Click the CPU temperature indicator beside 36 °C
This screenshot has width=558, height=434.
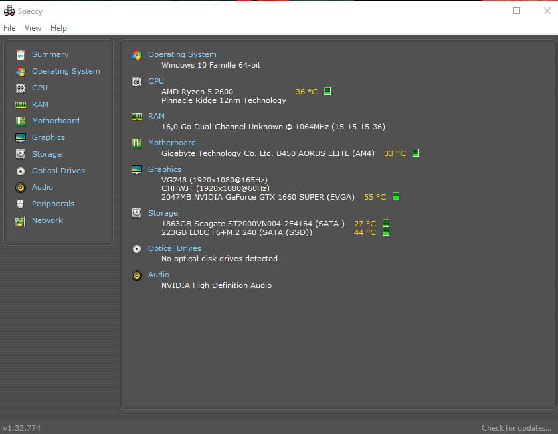point(327,91)
